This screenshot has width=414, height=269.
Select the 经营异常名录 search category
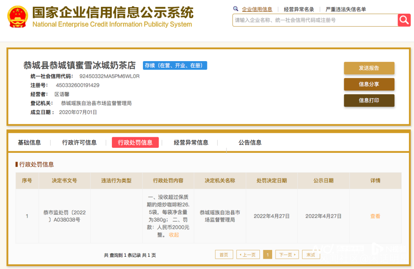pos(299,10)
